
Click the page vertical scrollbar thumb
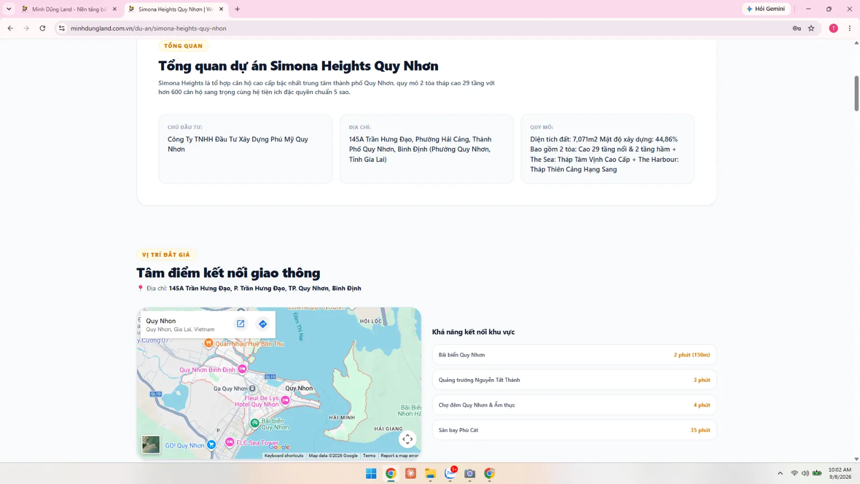856,94
